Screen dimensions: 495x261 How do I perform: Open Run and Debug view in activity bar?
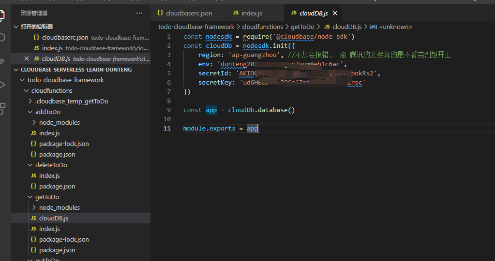click(x=2, y=85)
